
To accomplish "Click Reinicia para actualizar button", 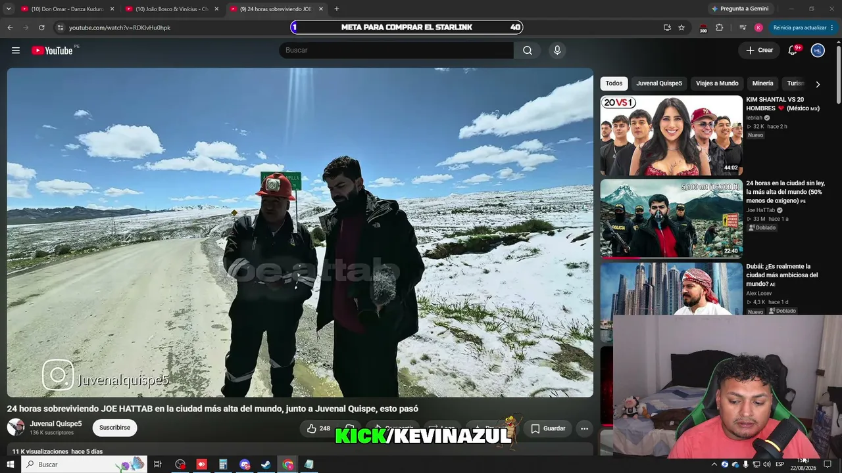I will (804, 28).
